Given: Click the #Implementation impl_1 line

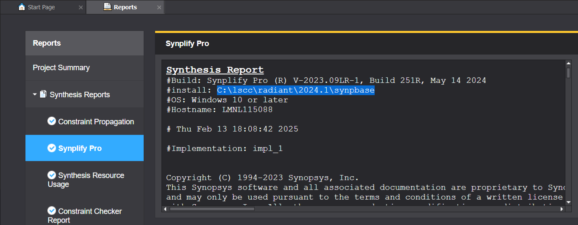Looking at the screenshot, I should 224,148.
